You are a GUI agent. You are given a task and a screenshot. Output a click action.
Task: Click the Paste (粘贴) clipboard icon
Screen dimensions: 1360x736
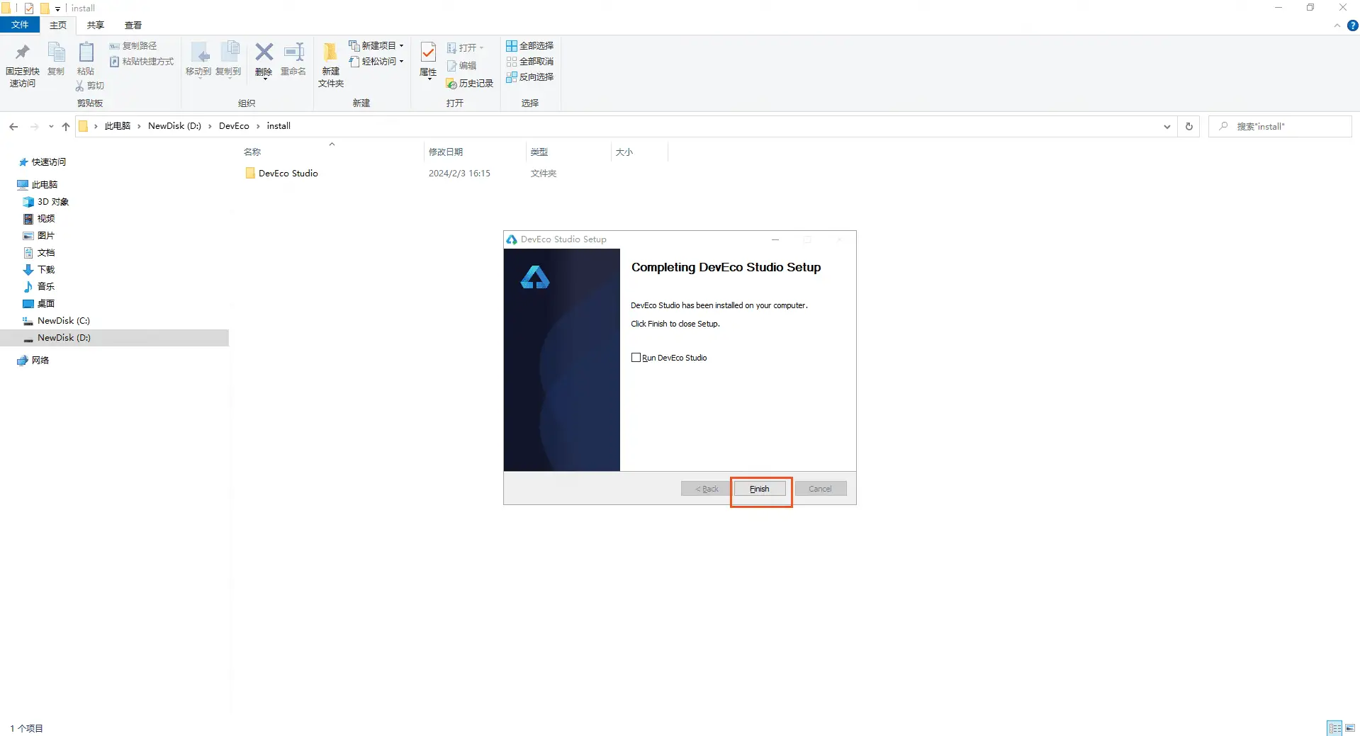tap(86, 55)
